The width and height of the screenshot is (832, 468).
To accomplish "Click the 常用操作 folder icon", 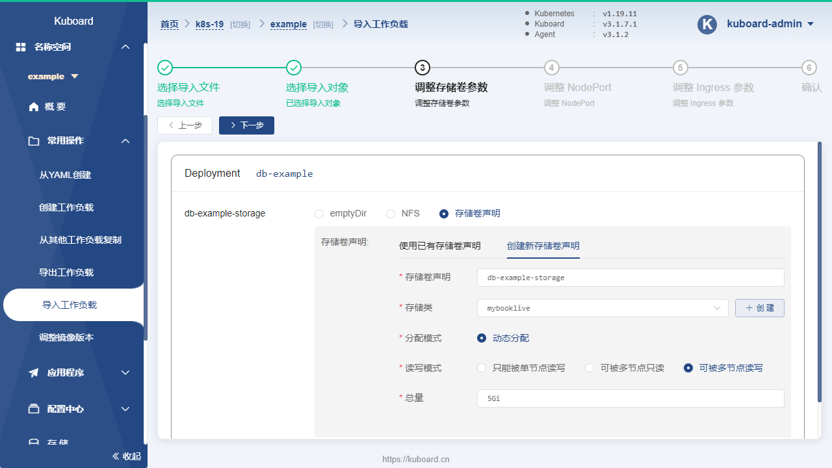I will pyautogui.click(x=34, y=140).
